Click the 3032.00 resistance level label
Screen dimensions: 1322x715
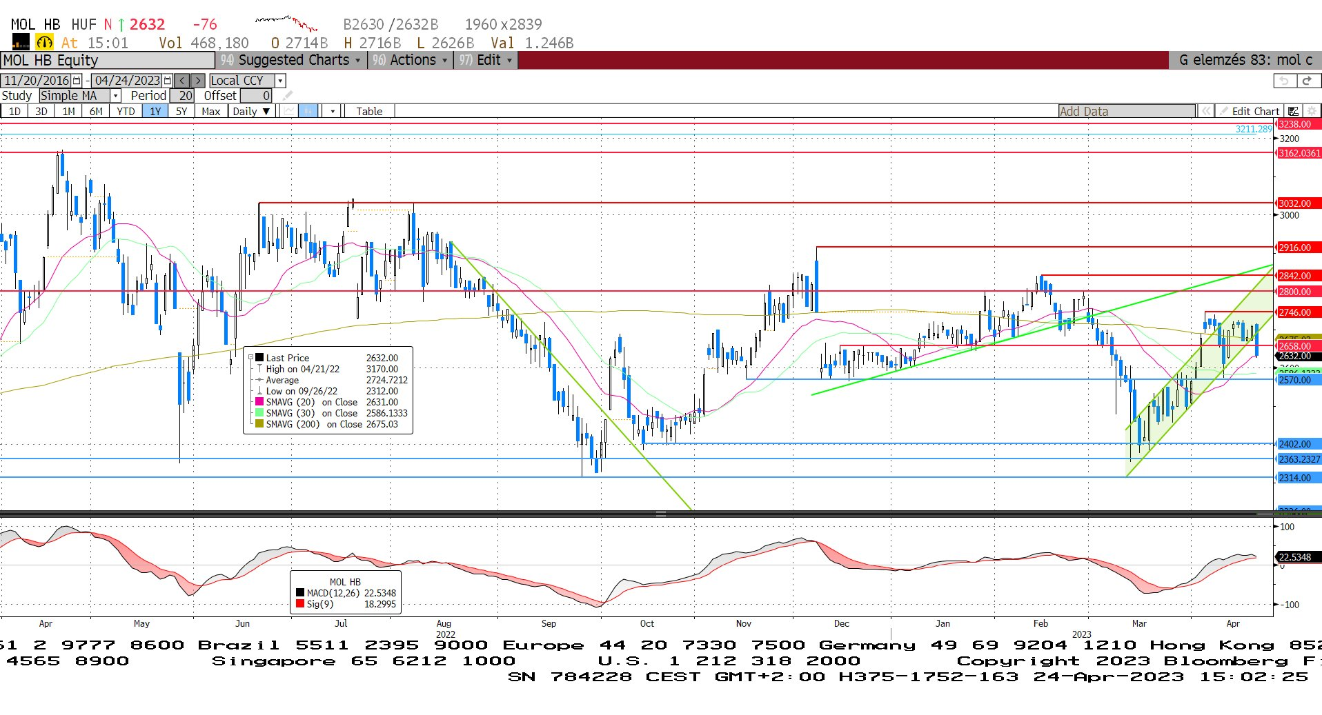pyautogui.click(x=1298, y=203)
